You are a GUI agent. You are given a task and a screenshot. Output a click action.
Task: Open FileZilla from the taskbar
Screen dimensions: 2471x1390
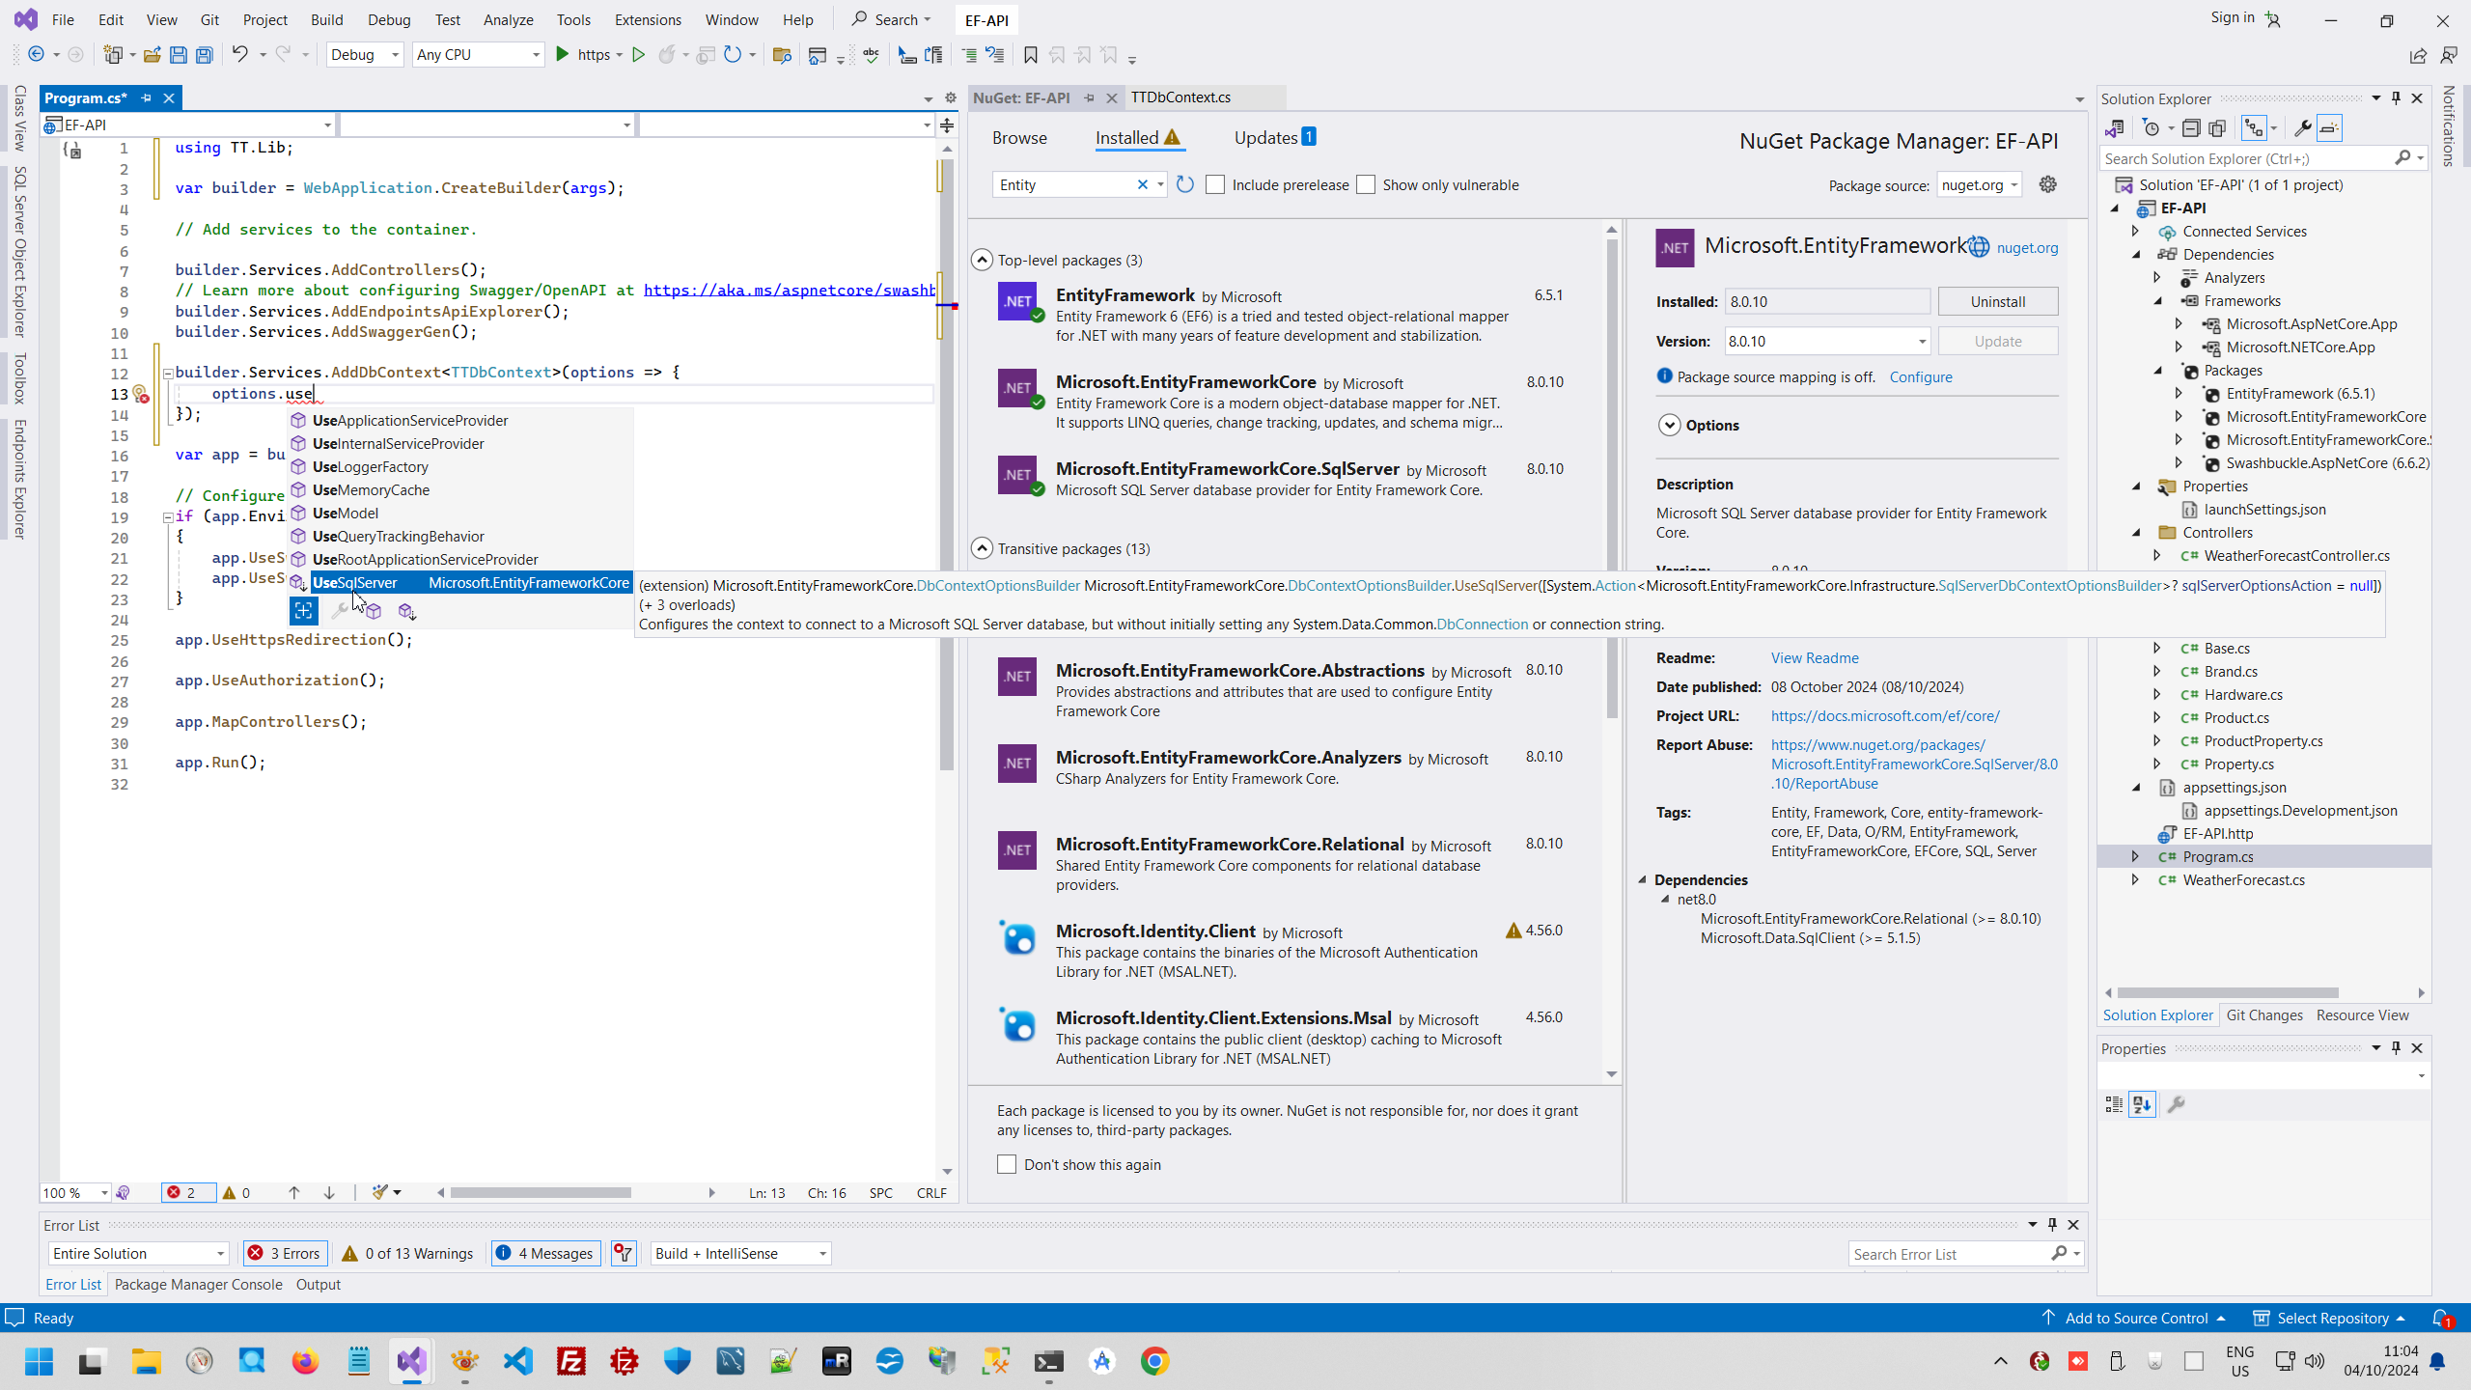coord(571,1361)
